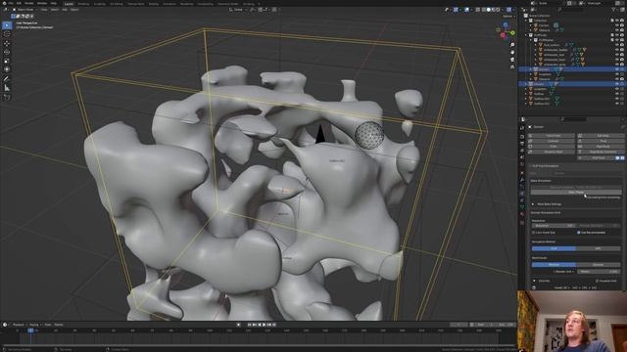Viewport: 627px width, 352px height.
Task: Switch to the Modeling workspace tab
Action: coord(83,4)
